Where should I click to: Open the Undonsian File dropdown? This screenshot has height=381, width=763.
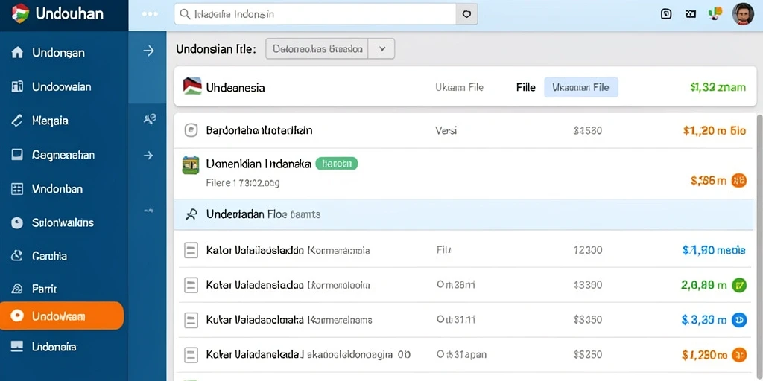pos(330,49)
